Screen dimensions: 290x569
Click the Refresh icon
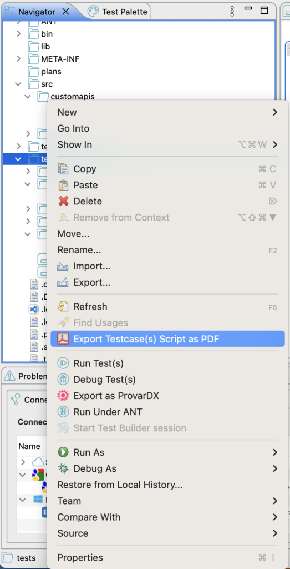(63, 307)
